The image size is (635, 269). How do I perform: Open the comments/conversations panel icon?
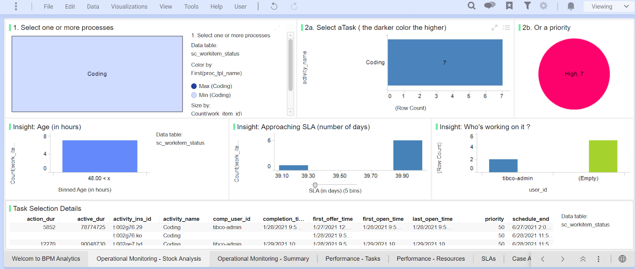pos(490,6)
